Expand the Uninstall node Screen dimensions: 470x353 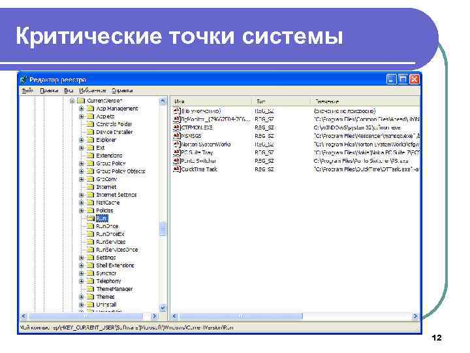pos(81,305)
